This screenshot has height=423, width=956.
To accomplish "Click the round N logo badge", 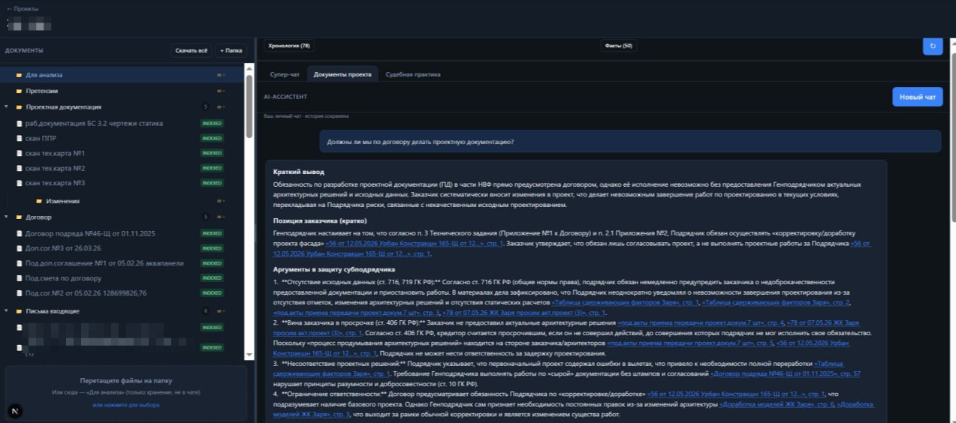I will tap(14, 410).
